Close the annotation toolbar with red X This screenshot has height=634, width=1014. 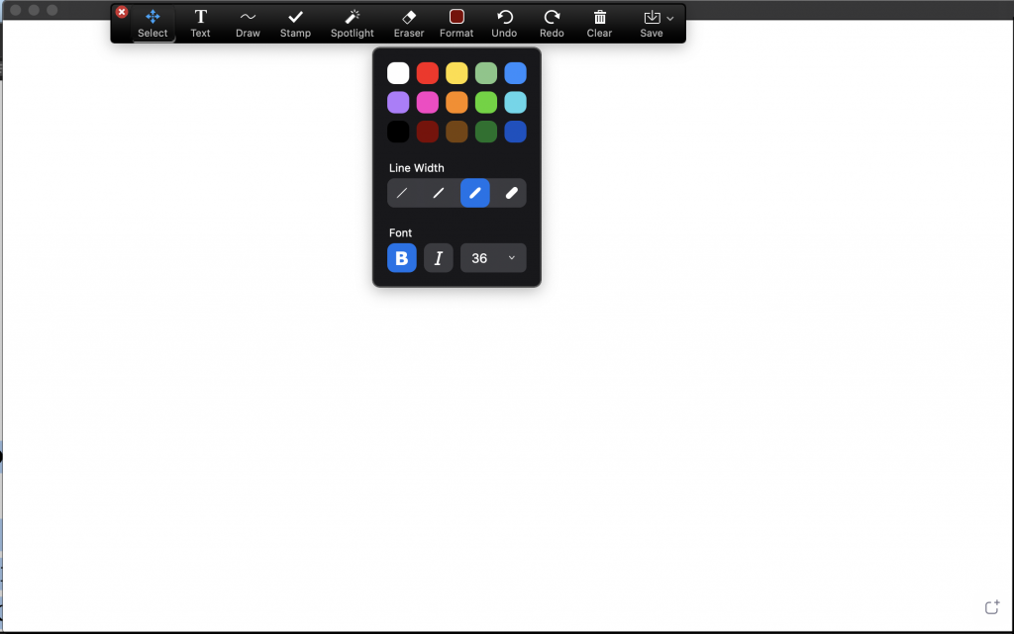[122, 12]
